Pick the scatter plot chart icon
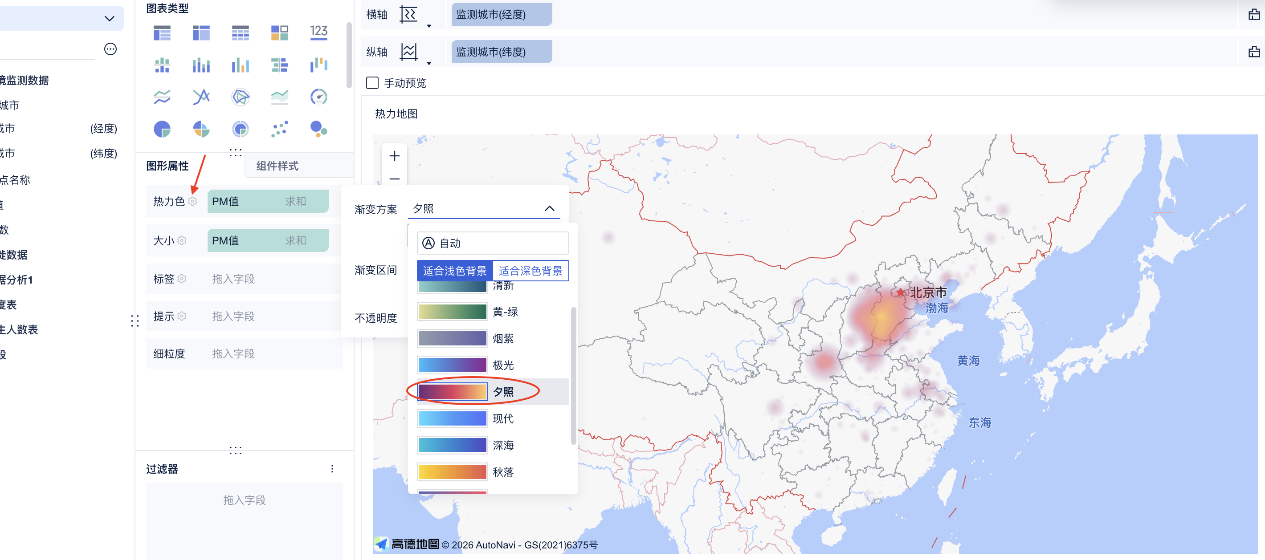This screenshot has width=1265, height=560. [279, 130]
